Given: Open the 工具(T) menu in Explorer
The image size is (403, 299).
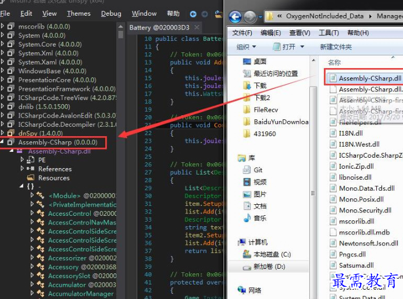Looking at the screenshot, I should click(x=329, y=33).
